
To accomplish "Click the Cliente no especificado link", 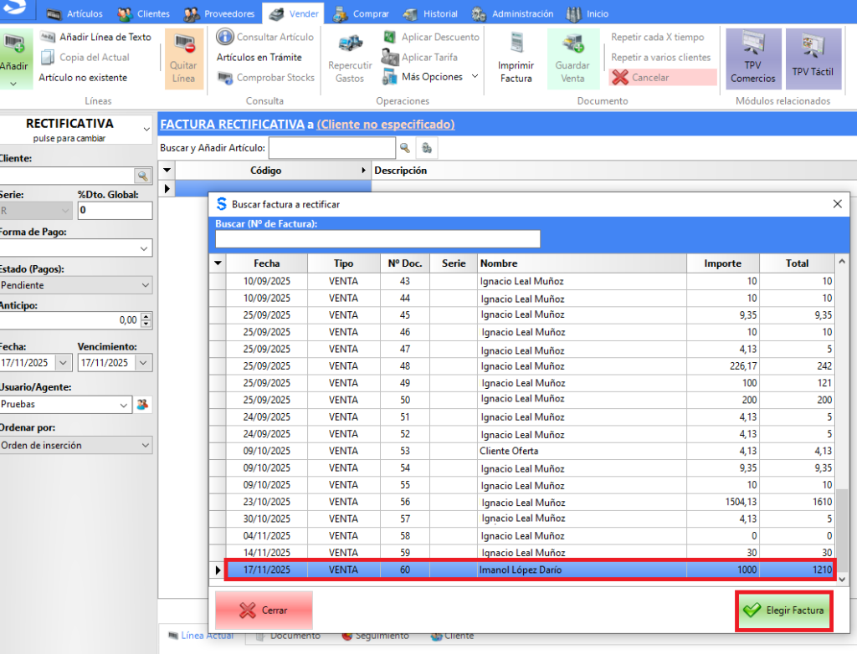I will (385, 125).
